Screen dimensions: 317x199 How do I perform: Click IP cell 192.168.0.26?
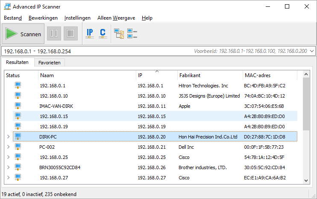pos(152,167)
